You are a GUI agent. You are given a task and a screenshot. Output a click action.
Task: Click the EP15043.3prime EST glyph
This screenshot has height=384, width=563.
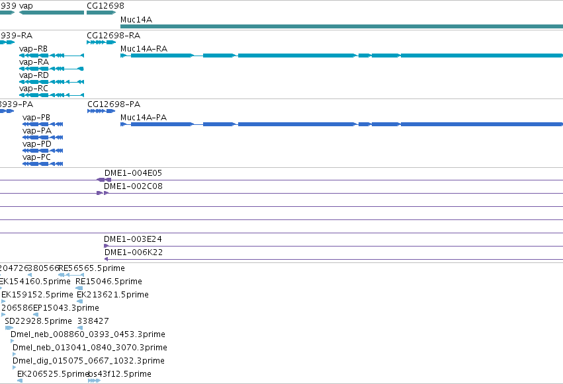[36, 315]
